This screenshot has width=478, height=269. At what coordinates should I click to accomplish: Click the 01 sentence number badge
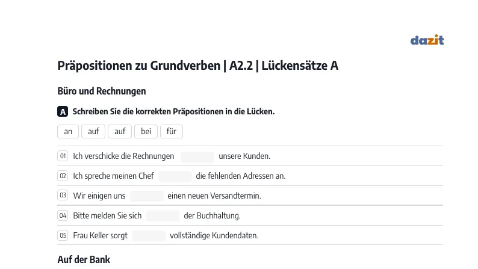63,156
